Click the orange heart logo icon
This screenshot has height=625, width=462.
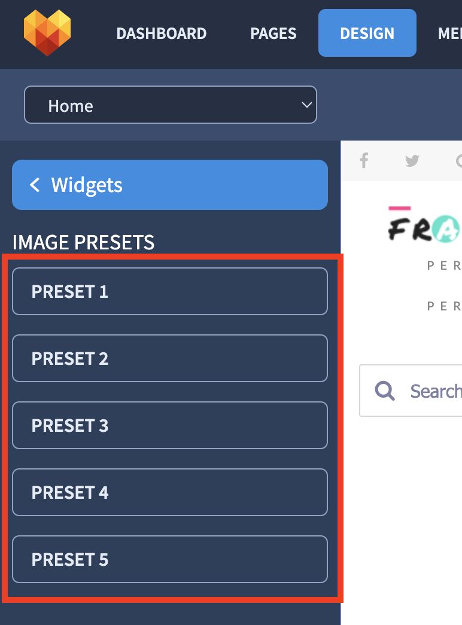click(x=47, y=33)
